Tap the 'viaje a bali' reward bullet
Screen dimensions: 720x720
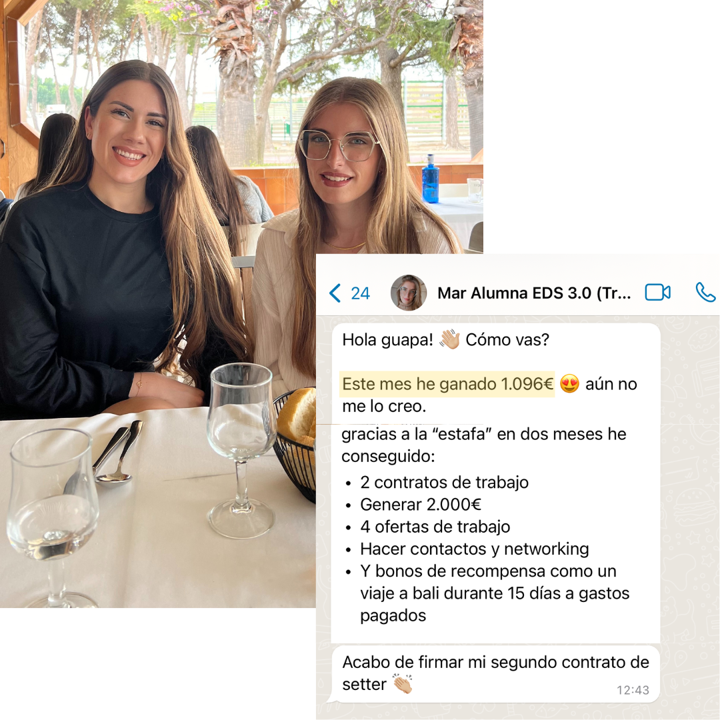(x=495, y=593)
